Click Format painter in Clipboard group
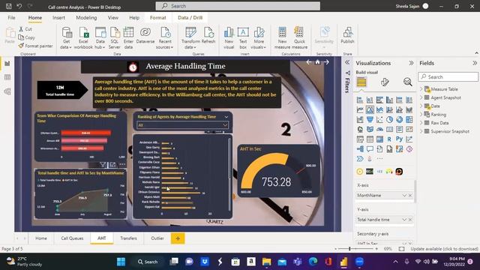 (x=35, y=46)
